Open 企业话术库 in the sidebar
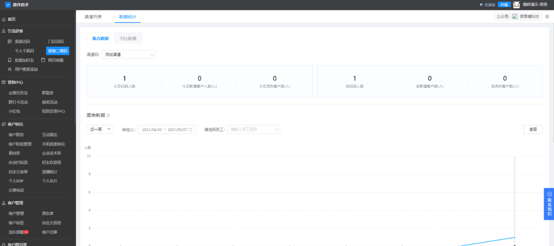Viewport: 554px width, 246px height. tap(52, 153)
